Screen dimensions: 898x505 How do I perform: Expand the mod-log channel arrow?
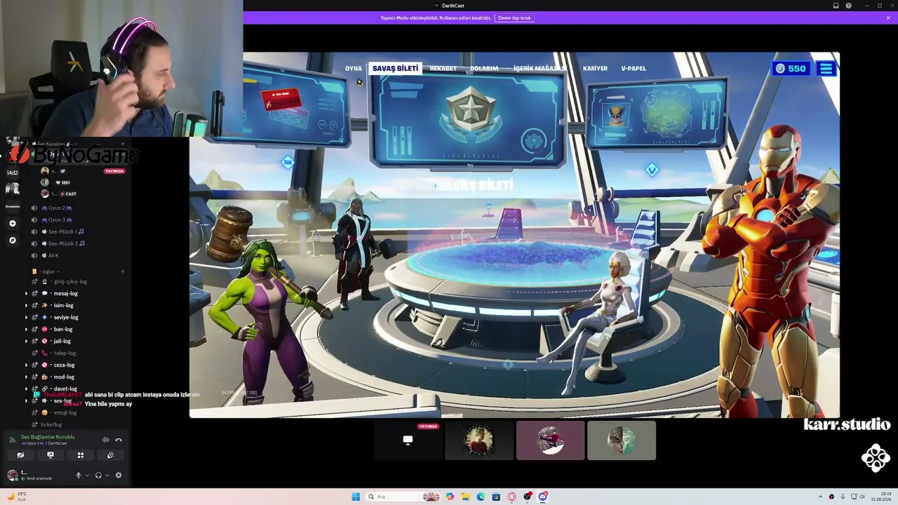point(26,377)
